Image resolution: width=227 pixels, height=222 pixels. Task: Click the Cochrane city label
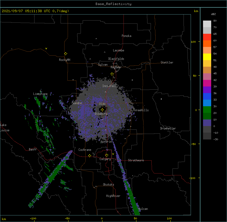click(85, 150)
